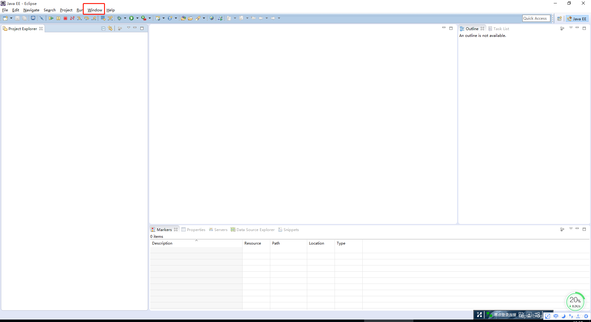591x322 pixels.
Task: Open the Search icon's dropdown arrow
Action: [204, 18]
